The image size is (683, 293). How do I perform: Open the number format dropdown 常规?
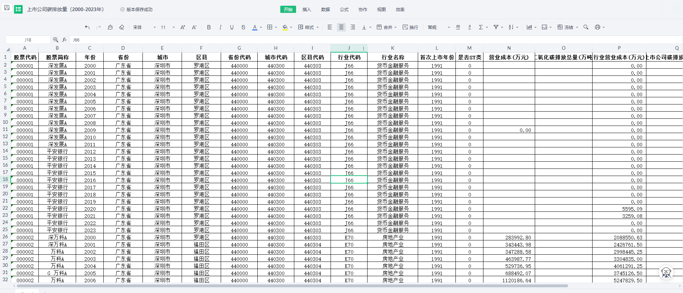click(439, 27)
